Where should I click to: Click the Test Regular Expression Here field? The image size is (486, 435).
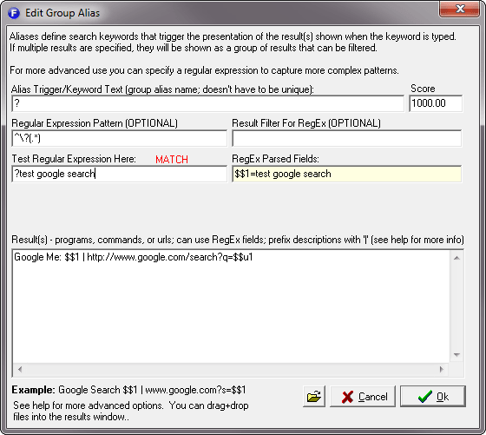(x=120, y=174)
